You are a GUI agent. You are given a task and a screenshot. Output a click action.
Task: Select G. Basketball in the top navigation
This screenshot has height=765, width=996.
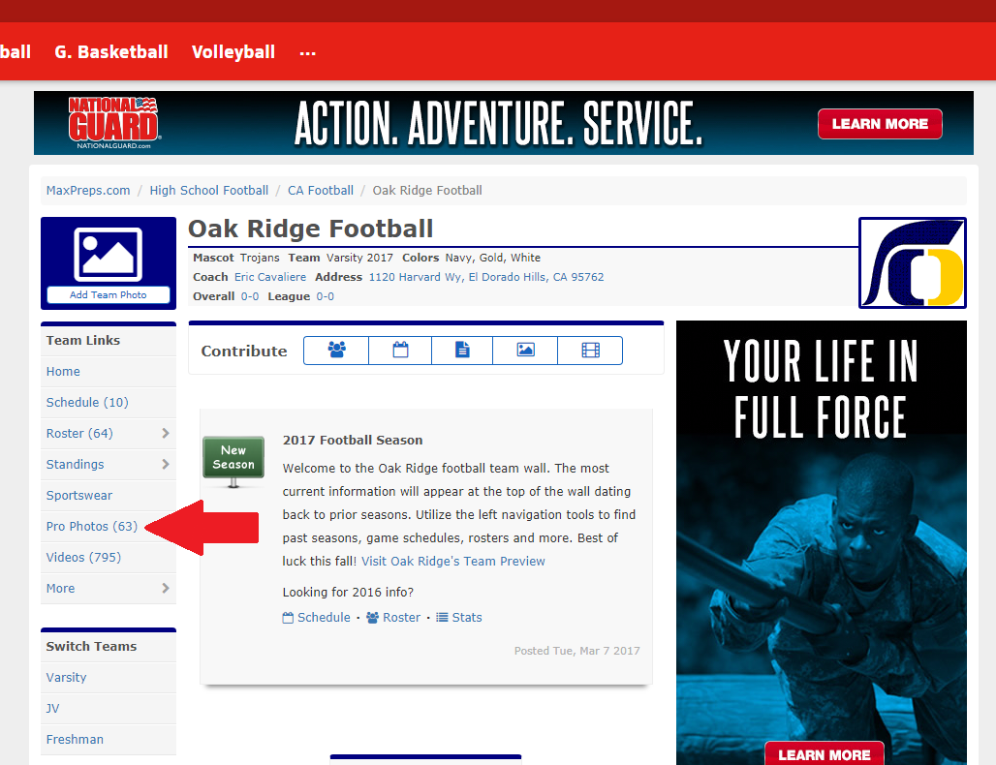[111, 52]
